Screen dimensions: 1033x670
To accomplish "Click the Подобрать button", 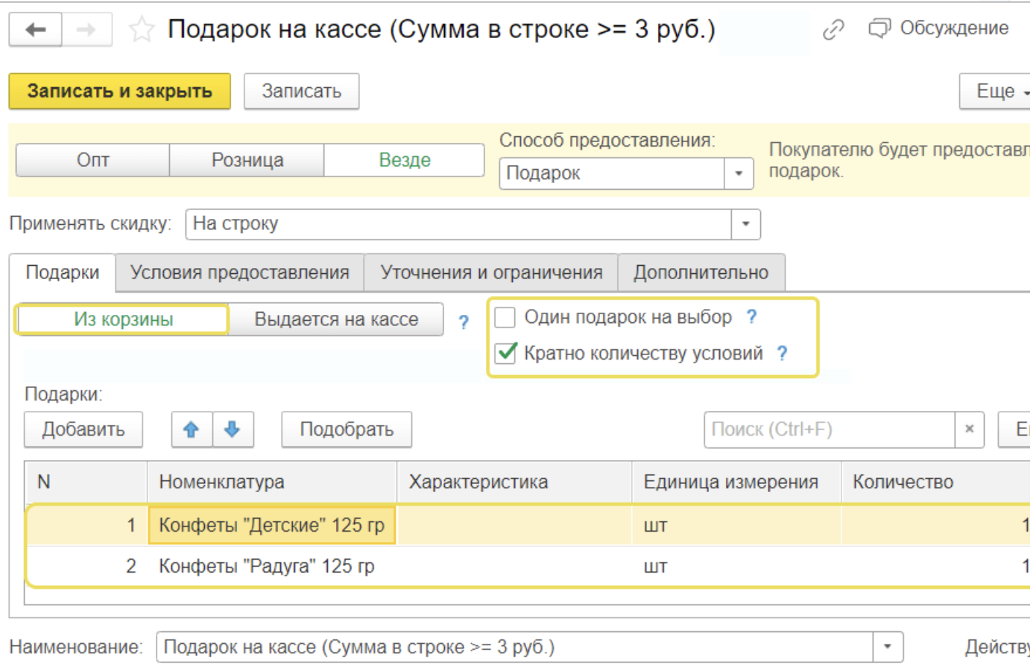I will [x=347, y=430].
